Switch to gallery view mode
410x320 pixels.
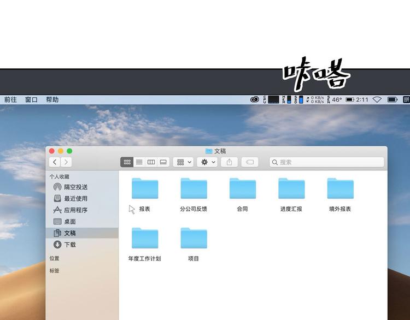coord(163,162)
